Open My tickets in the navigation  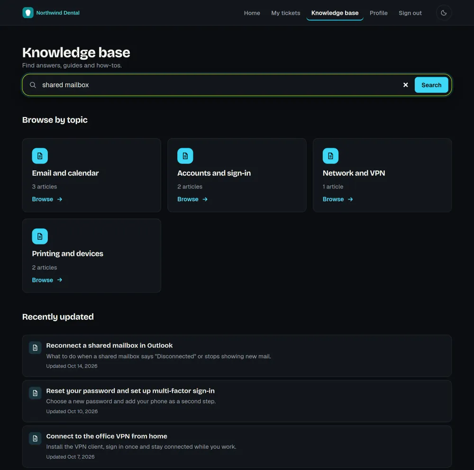pos(286,13)
